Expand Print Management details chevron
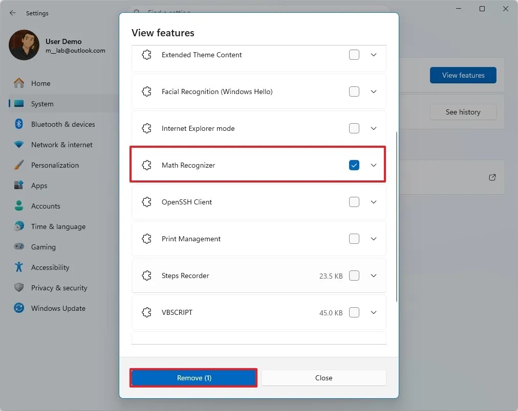 pyautogui.click(x=374, y=239)
